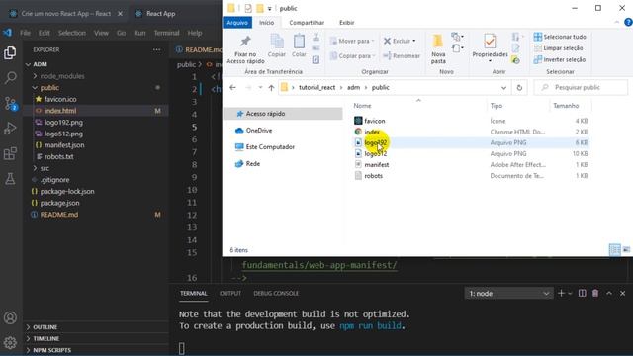The width and height of the screenshot is (633, 356).
Task: Open the terminal selector '1: node' dropdown
Action: click(x=508, y=293)
